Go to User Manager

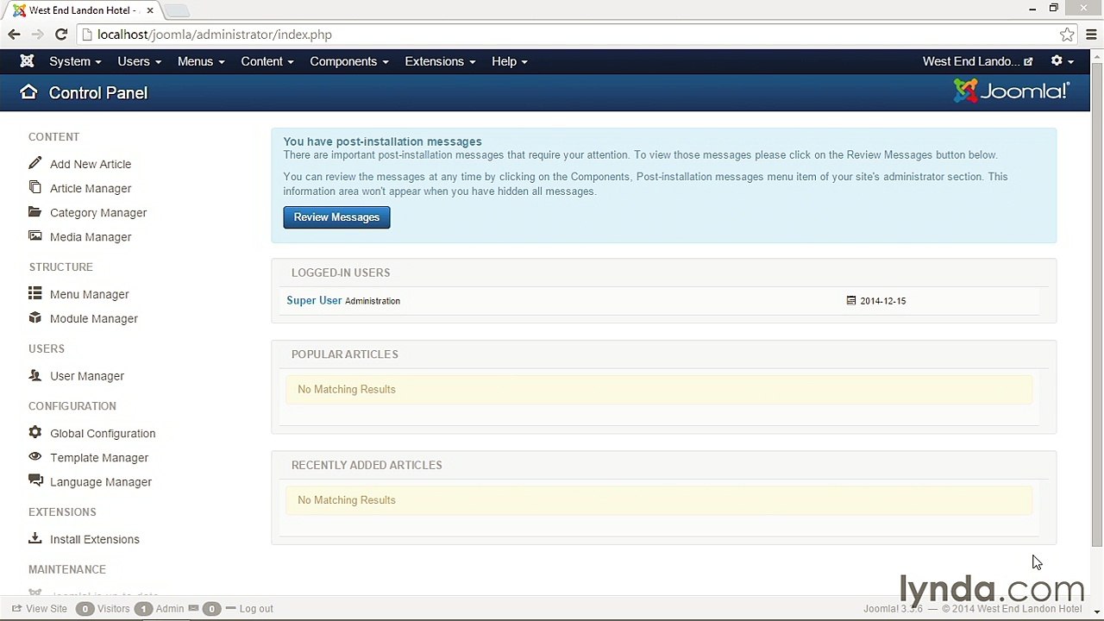pyautogui.click(x=87, y=376)
